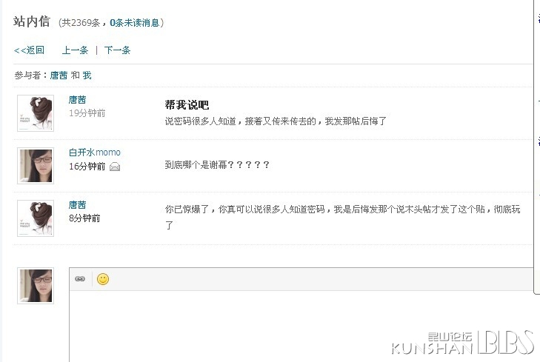
Task: Click the insert link chain icon
Action: 80,279
